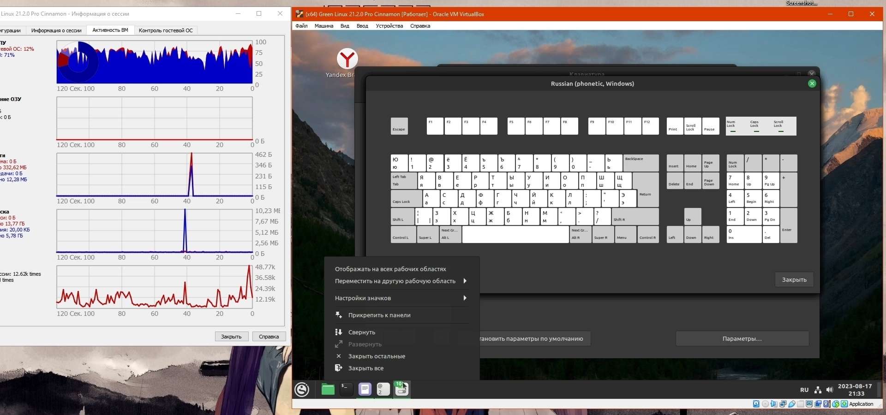Open the calendar from the 21:33 clock
The height and width of the screenshot is (415, 886).
pyautogui.click(x=855, y=390)
